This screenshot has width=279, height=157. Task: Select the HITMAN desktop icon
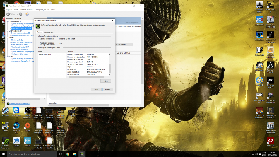coord(270,141)
